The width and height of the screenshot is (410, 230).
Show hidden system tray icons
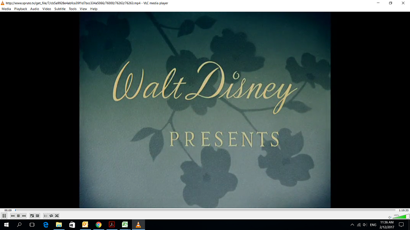352,224
